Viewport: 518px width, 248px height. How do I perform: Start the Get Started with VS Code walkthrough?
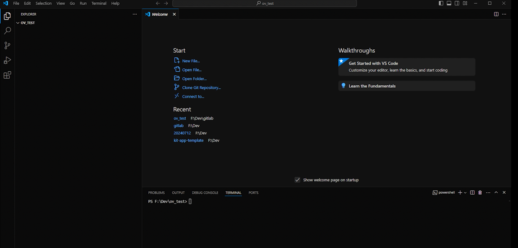(x=406, y=67)
